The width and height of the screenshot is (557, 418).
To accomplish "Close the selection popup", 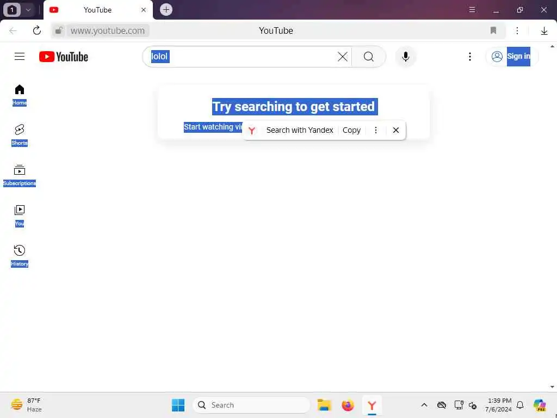I will click(x=396, y=130).
